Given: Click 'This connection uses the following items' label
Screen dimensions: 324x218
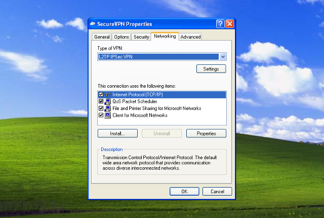Looking at the screenshot, I should [137, 86].
